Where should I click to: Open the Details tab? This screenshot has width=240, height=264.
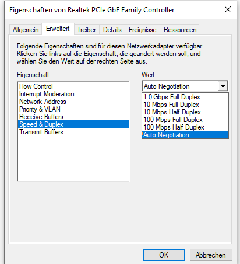click(112, 30)
